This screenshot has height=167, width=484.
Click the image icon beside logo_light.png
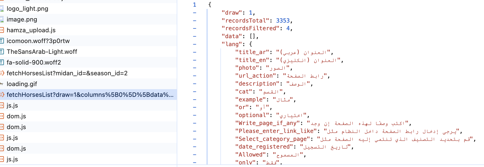pyautogui.click(x=2, y=9)
